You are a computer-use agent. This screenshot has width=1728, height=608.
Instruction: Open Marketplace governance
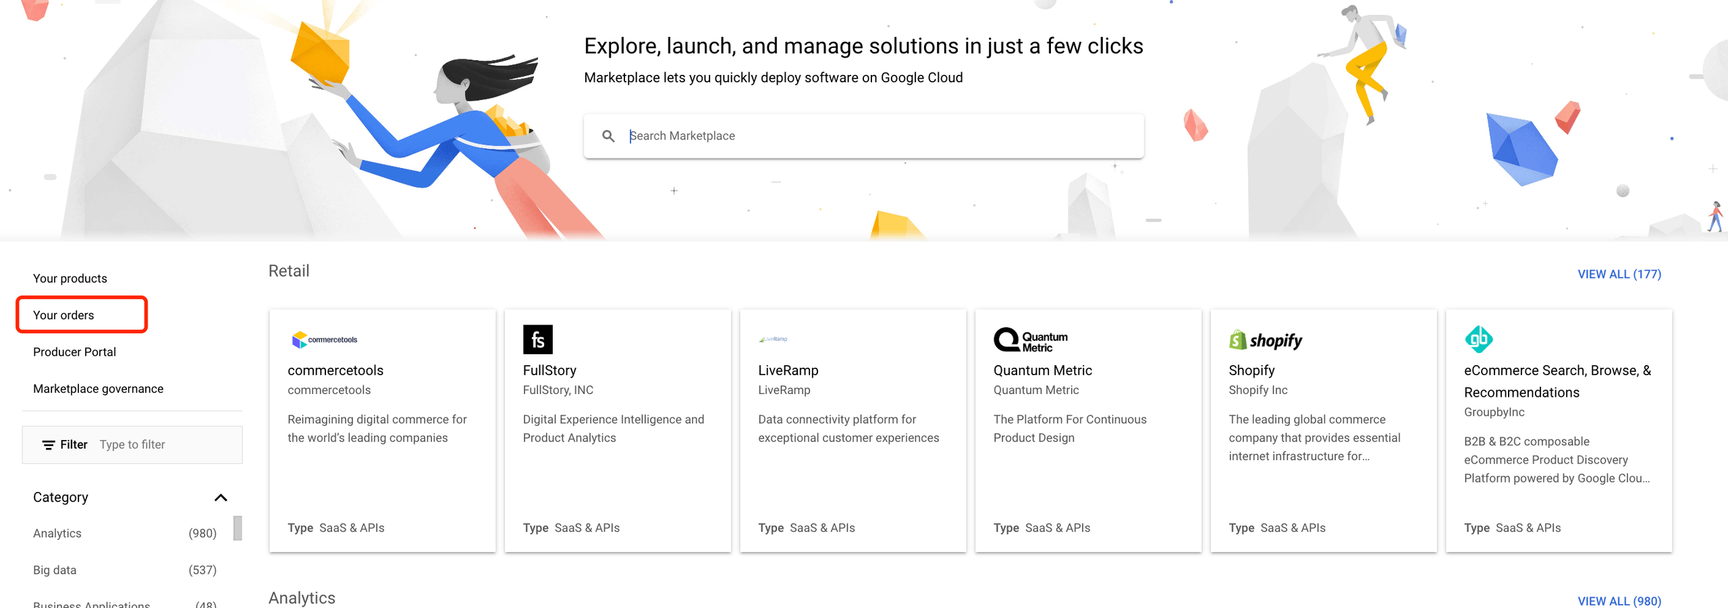(x=98, y=388)
